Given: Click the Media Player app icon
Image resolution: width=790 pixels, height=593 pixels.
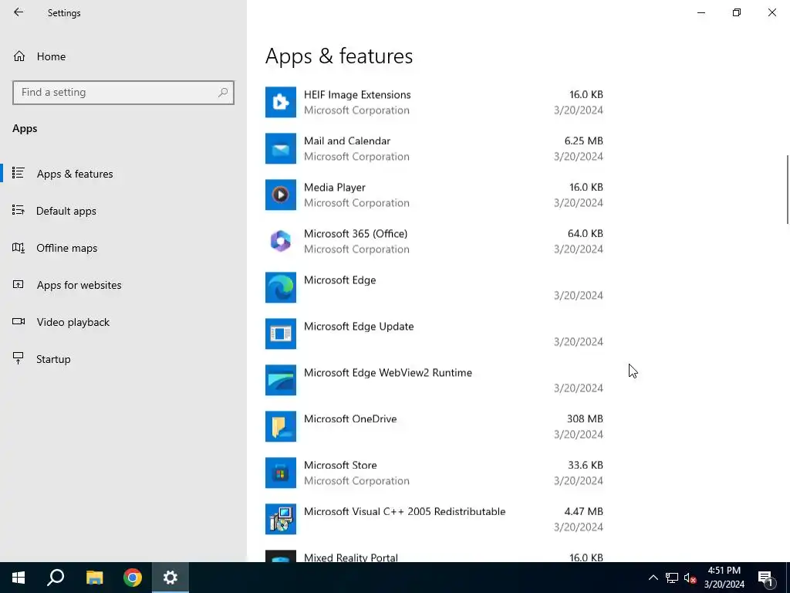Looking at the screenshot, I should [x=281, y=195].
